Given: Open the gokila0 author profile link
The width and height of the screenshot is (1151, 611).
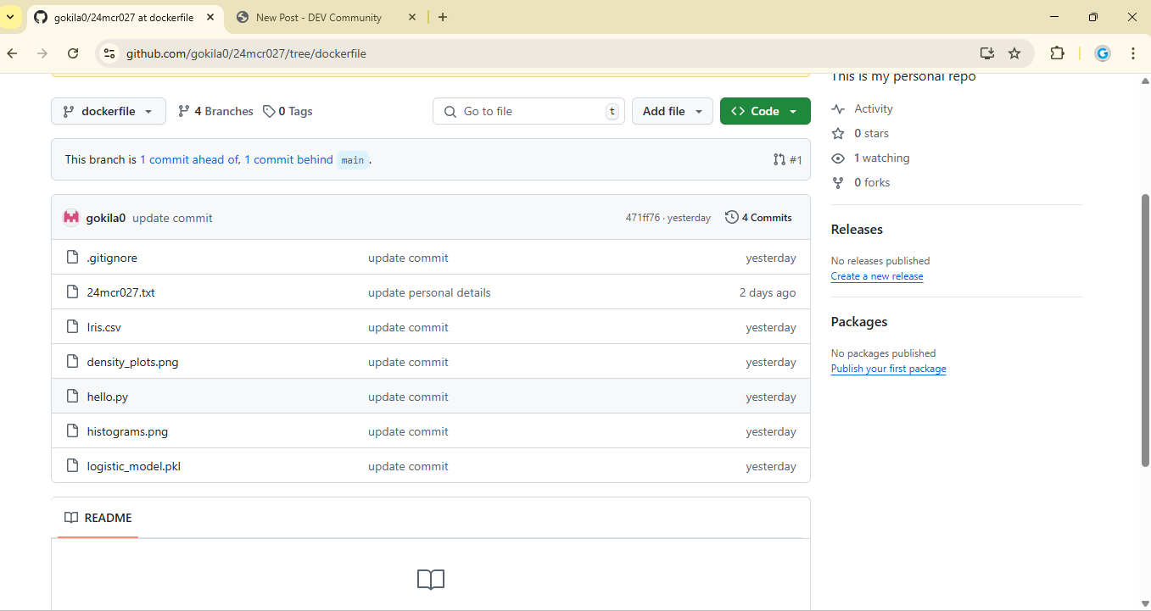Looking at the screenshot, I should click(x=106, y=218).
